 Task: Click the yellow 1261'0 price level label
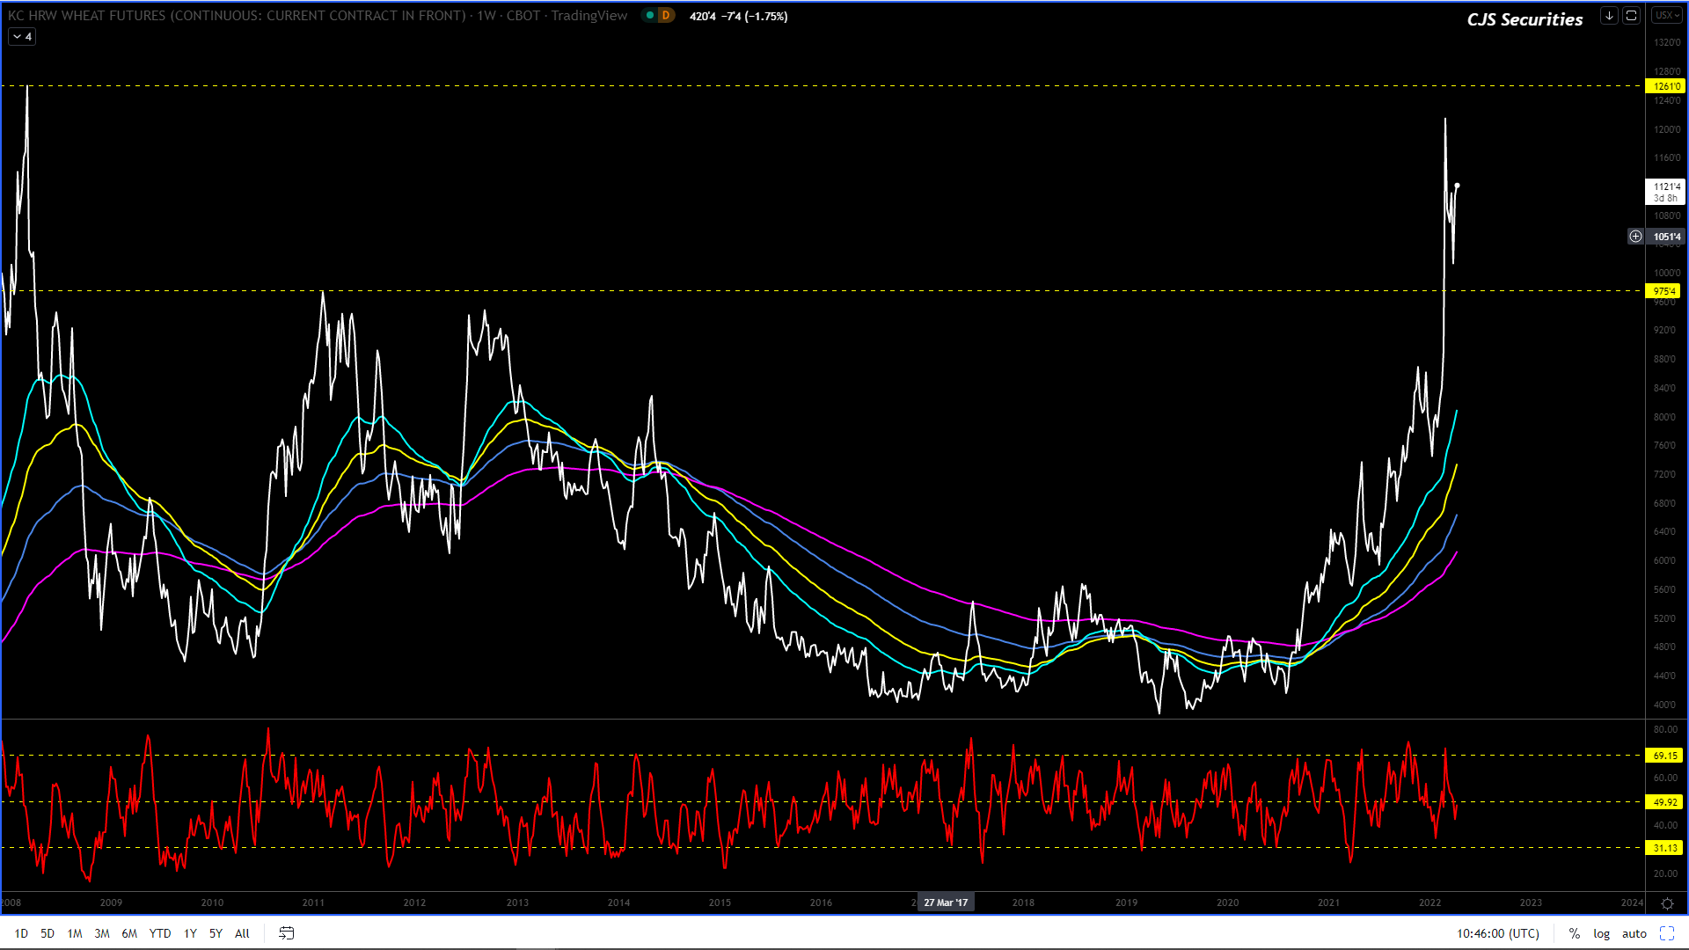click(1665, 86)
